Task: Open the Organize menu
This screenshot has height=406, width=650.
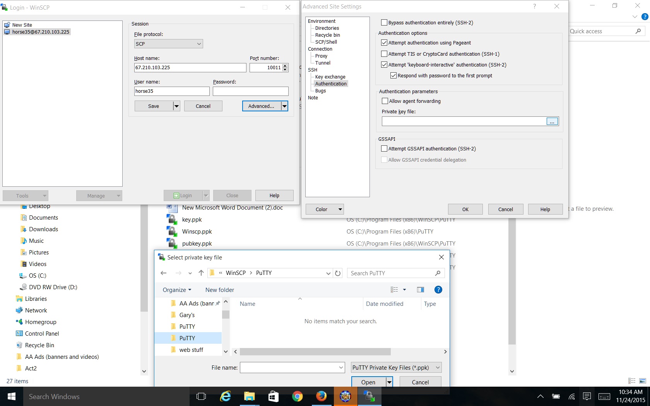Action: click(176, 290)
